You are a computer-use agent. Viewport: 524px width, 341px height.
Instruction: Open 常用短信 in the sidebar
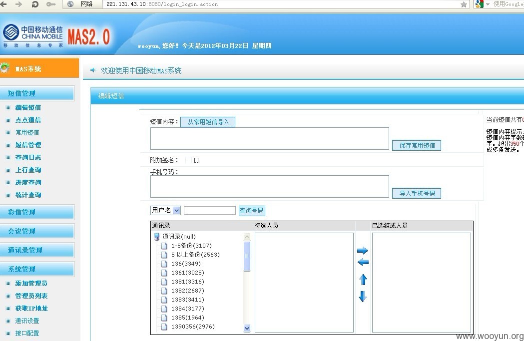pyautogui.click(x=27, y=133)
